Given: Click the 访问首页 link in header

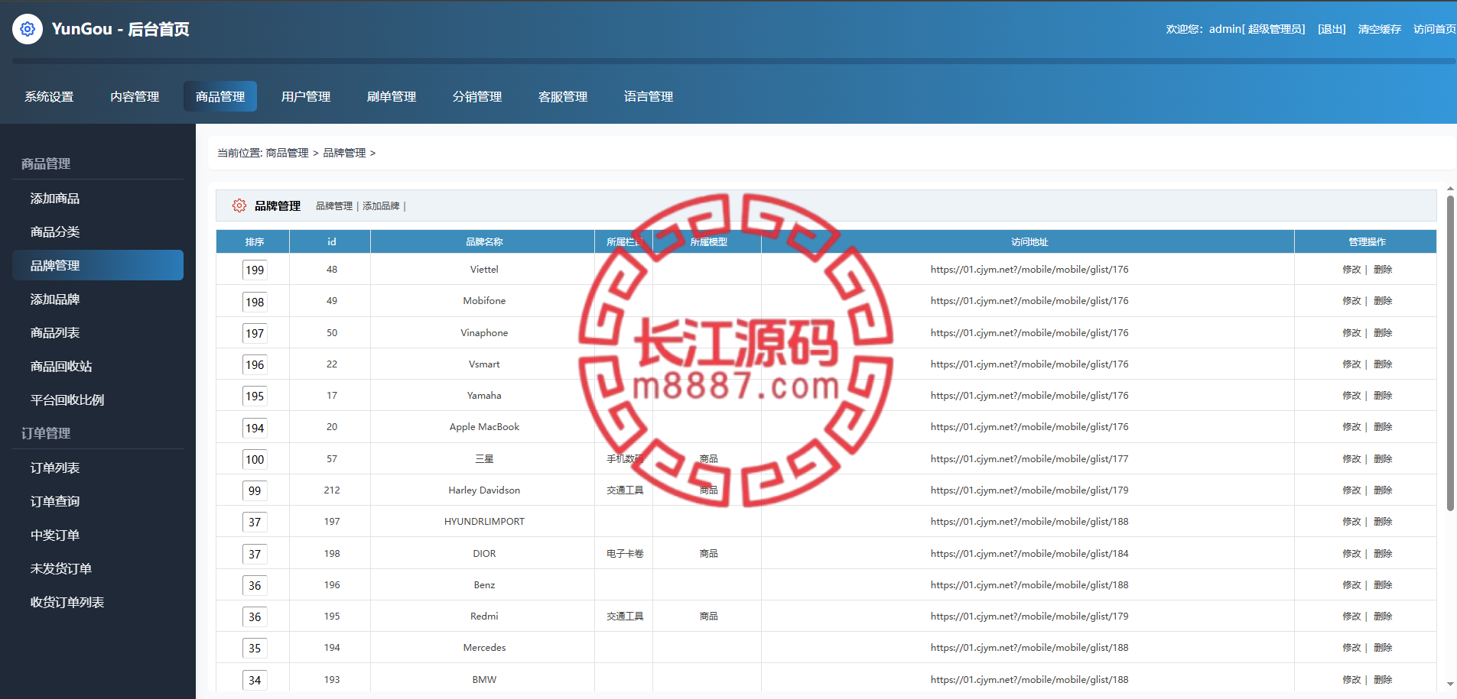Looking at the screenshot, I should [x=1434, y=29].
